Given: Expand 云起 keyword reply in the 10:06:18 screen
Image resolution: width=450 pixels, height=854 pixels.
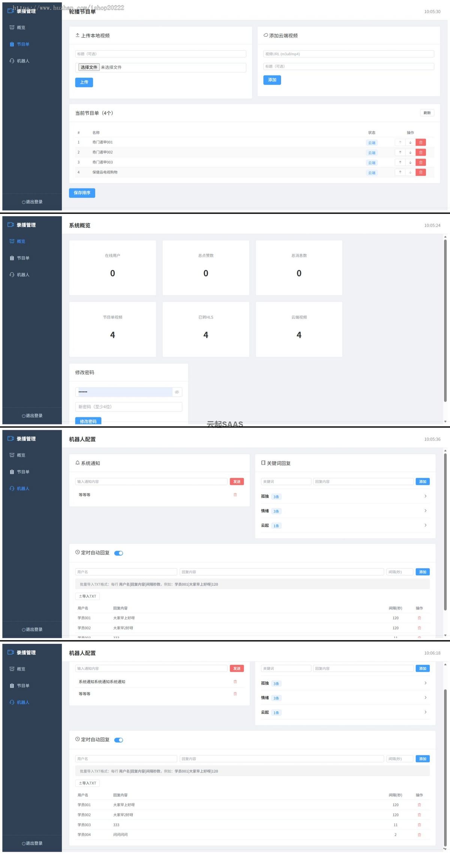Looking at the screenshot, I should tap(425, 712).
